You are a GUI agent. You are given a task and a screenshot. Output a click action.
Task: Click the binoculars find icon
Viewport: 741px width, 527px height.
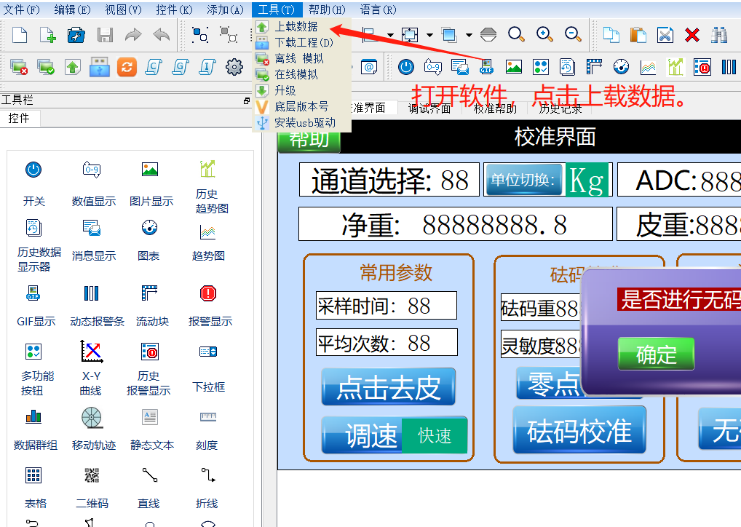tap(718, 34)
